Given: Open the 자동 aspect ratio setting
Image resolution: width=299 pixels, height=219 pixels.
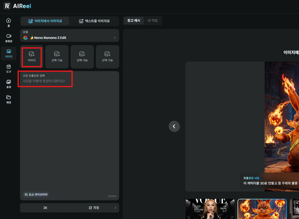Looking at the screenshot, I should click(94, 208).
